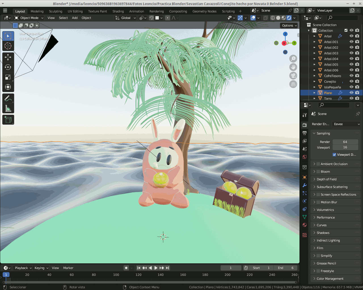
Task: Click the Z axis on navigation gizmo
Action: click(285, 34)
